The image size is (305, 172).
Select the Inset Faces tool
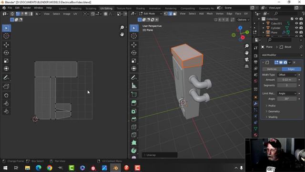[x=134, y=111]
